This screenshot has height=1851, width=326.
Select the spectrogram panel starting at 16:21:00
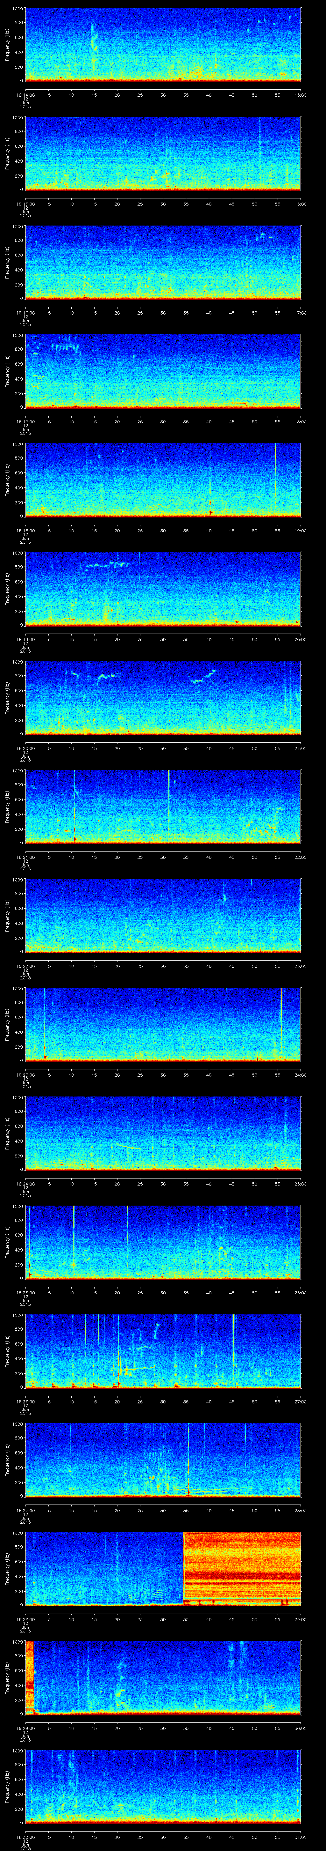click(163, 806)
